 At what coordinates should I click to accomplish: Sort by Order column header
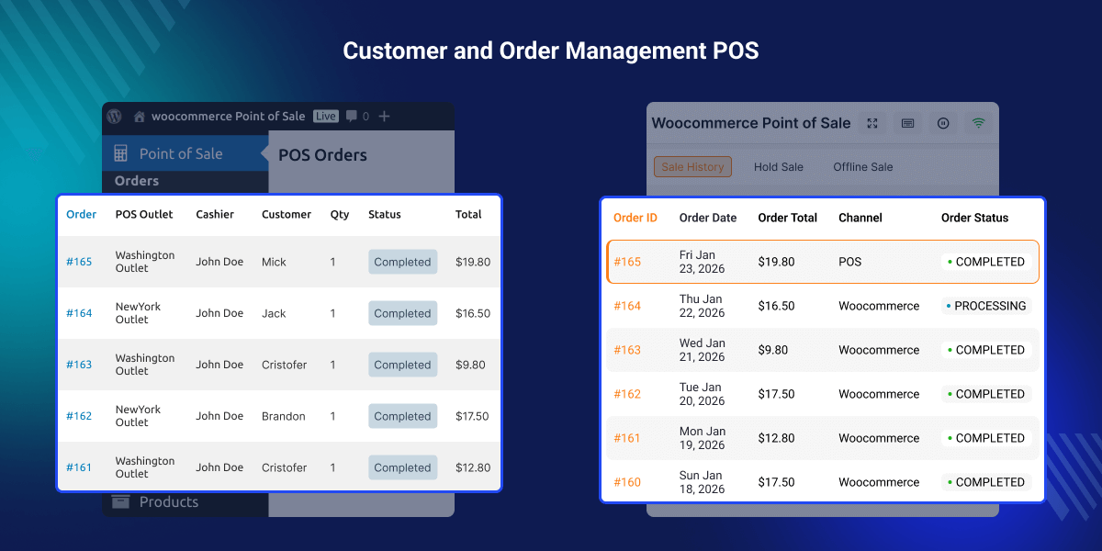click(x=82, y=214)
